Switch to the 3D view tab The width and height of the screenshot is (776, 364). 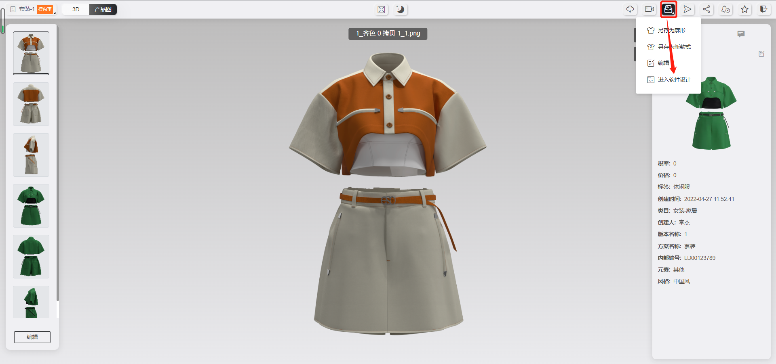pyautogui.click(x=76, y=9)
